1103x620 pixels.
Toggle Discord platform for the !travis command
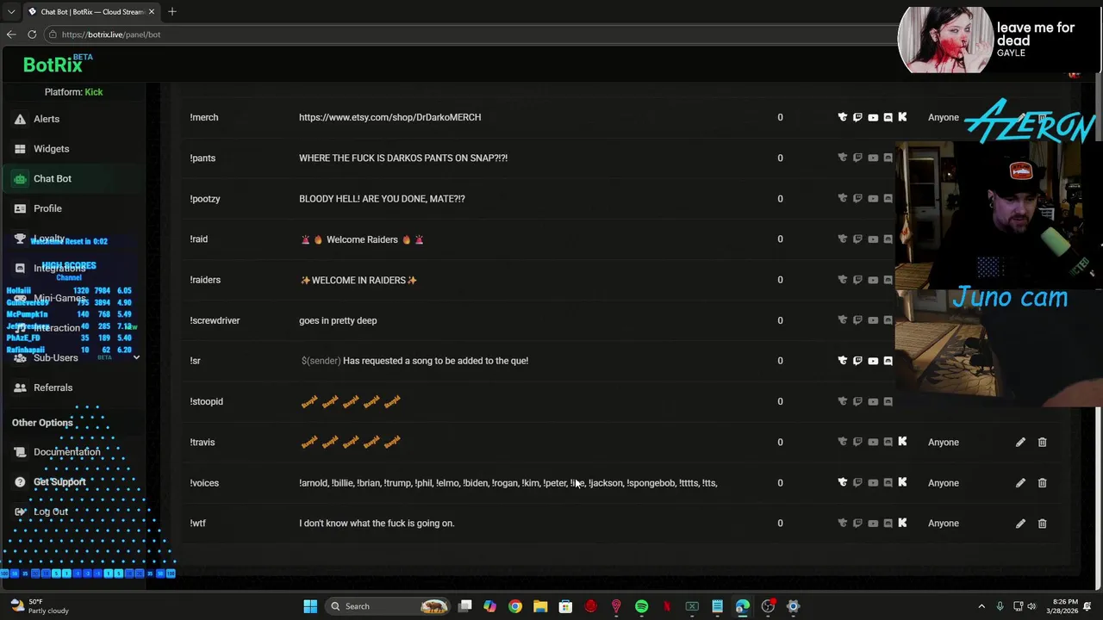coord(888,442)
